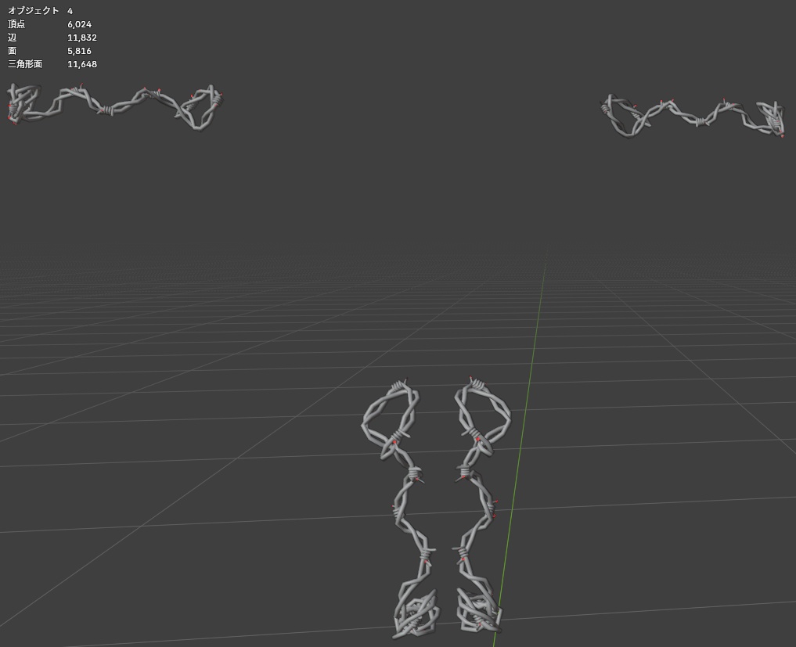Click the 面 statistics label
The width and height of the screenshot is (796, 647).
point(13,51)
